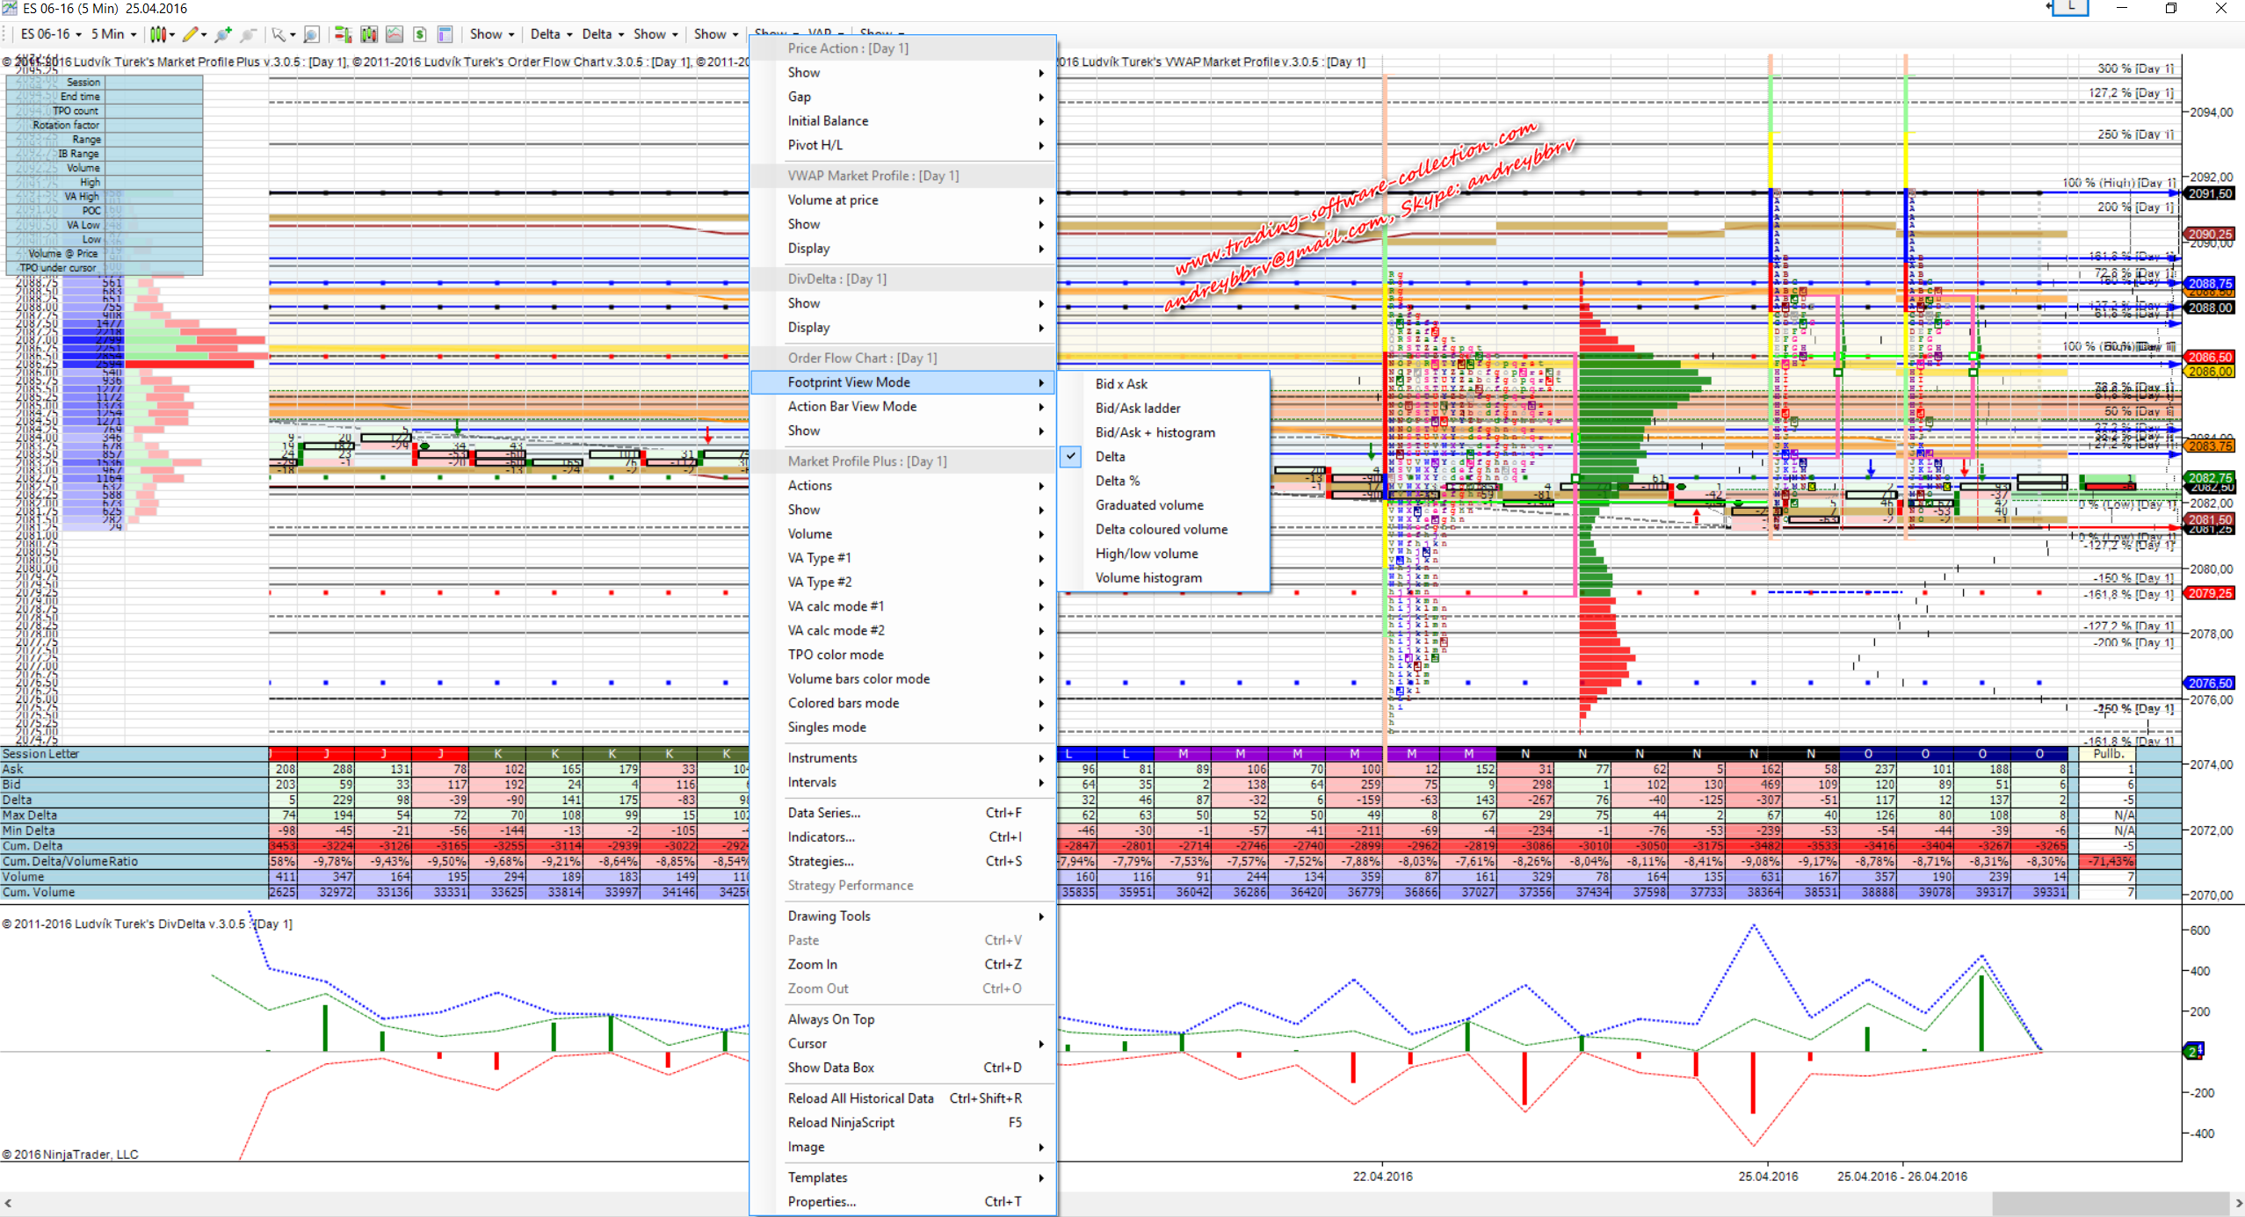Screen dimensions: 2245x1217
Task: Click the cursor pointer tool icon
Action: coord(279,34)
